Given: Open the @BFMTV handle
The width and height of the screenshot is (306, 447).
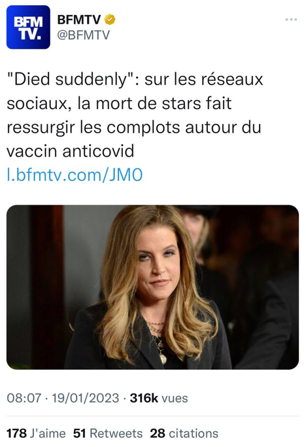Looking at the screenshot, I should click(83, 35).
